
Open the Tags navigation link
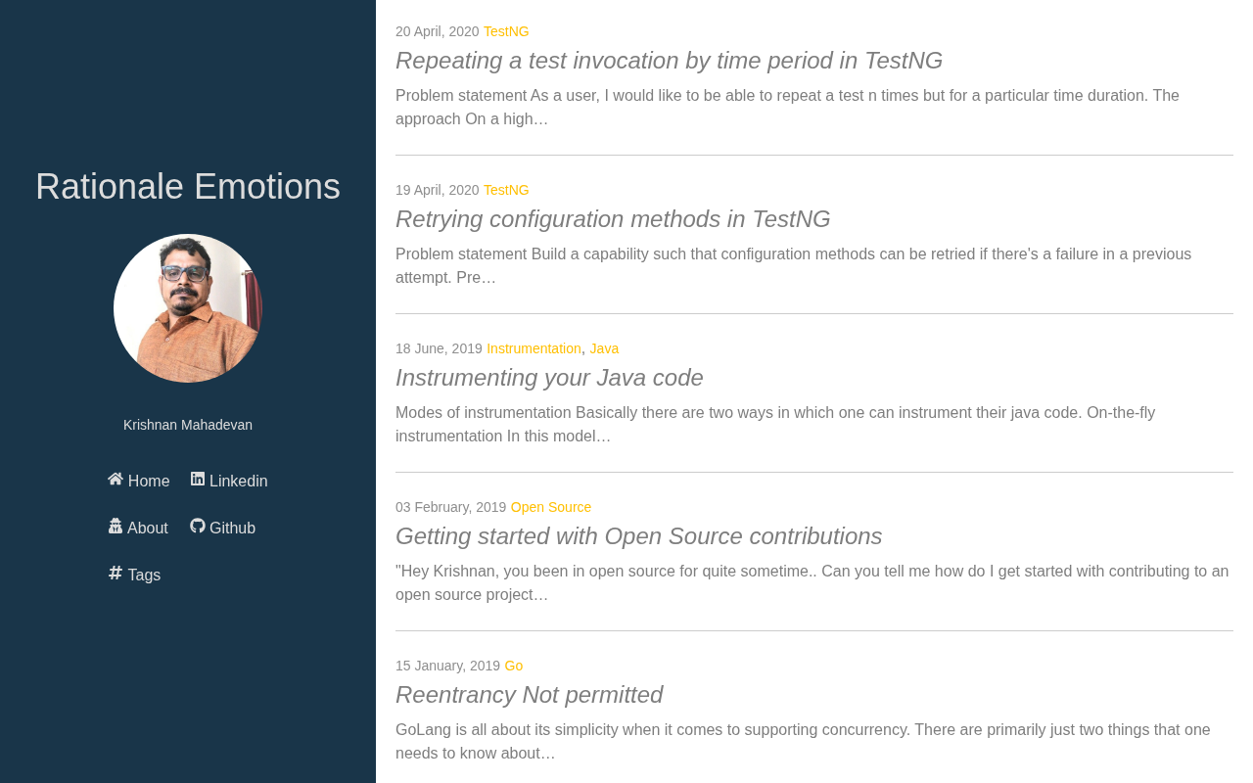click(135, 575)
